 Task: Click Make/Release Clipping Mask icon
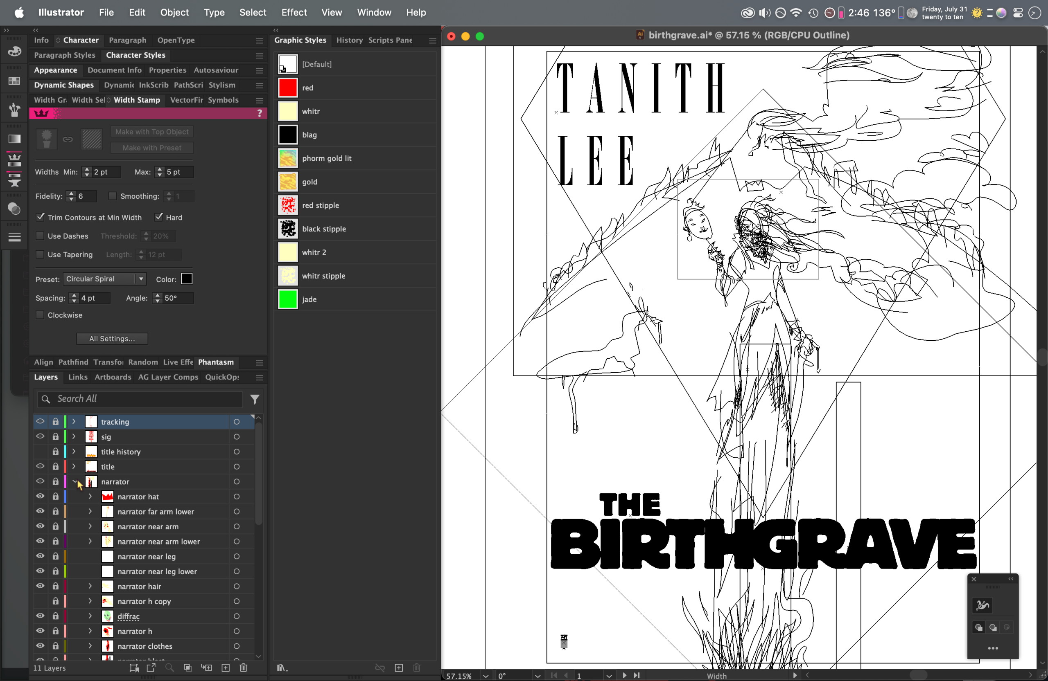coord(187,668)
